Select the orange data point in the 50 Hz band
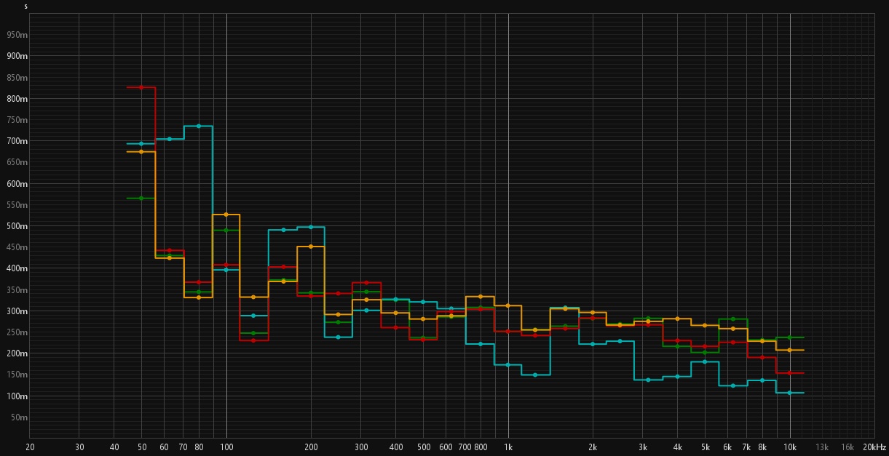The image size is (889, 456). click(141, 152)
